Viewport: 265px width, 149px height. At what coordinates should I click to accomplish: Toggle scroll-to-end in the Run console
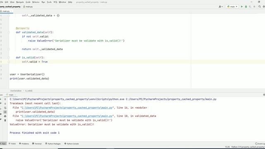tap(5, 112)
